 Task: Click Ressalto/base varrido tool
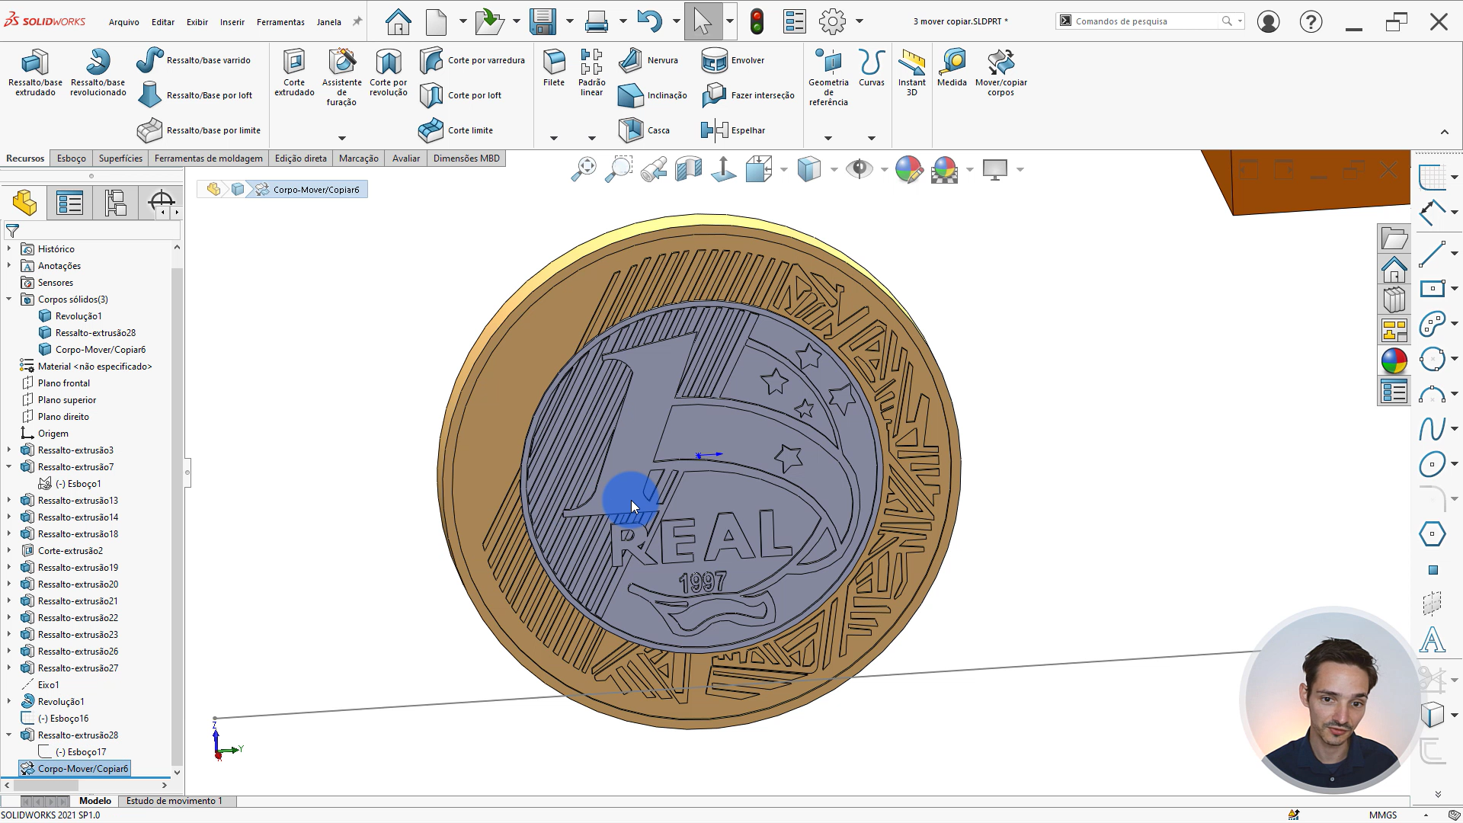[194, 60]
